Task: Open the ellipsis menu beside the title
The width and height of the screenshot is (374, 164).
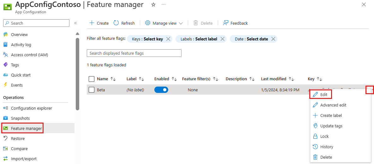Action: pyautogui.click(x=163, y=4)
